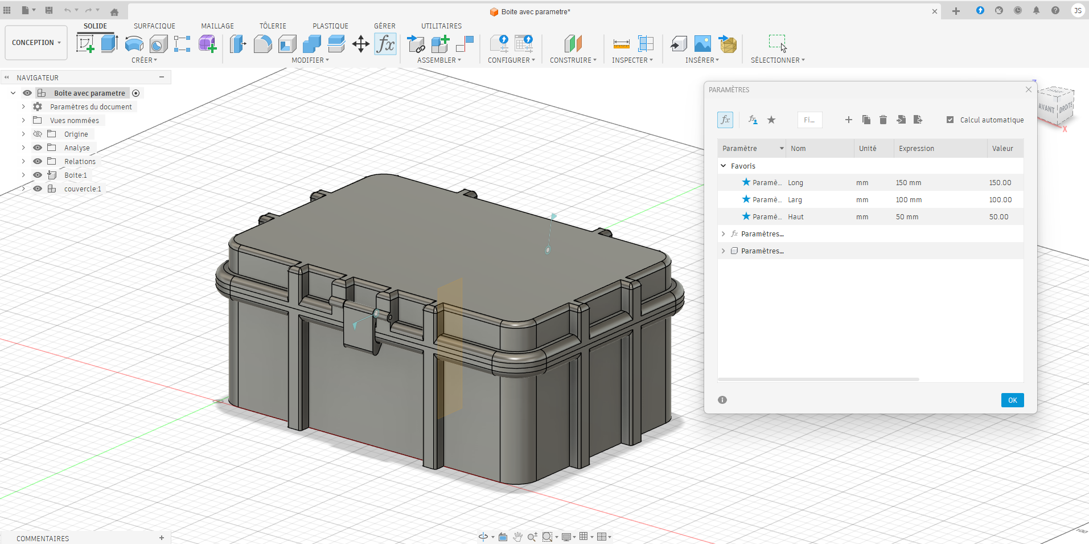Open the INSPECTER dropdown menu

click(x=632, y=60)
